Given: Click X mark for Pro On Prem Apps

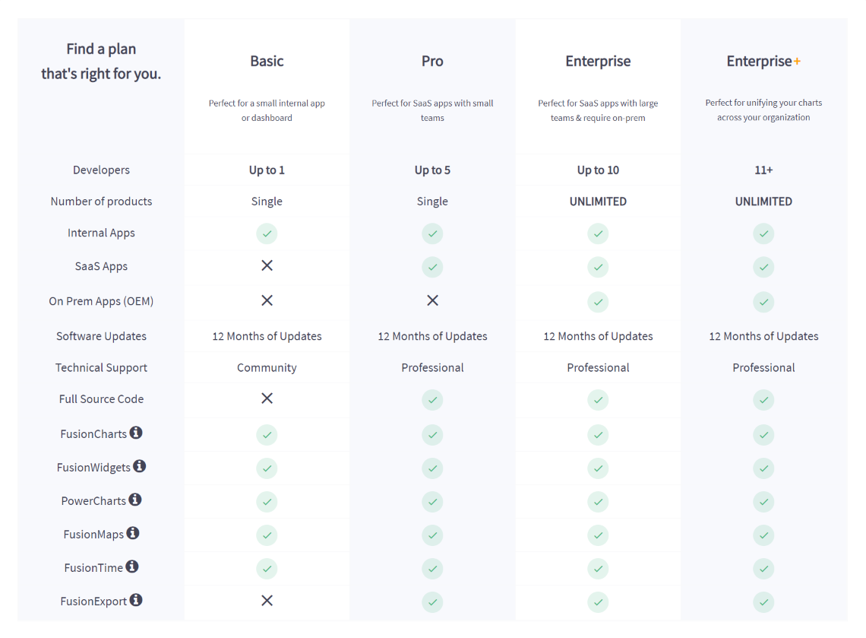Looking at the screenshot, I should coord(432,300).
